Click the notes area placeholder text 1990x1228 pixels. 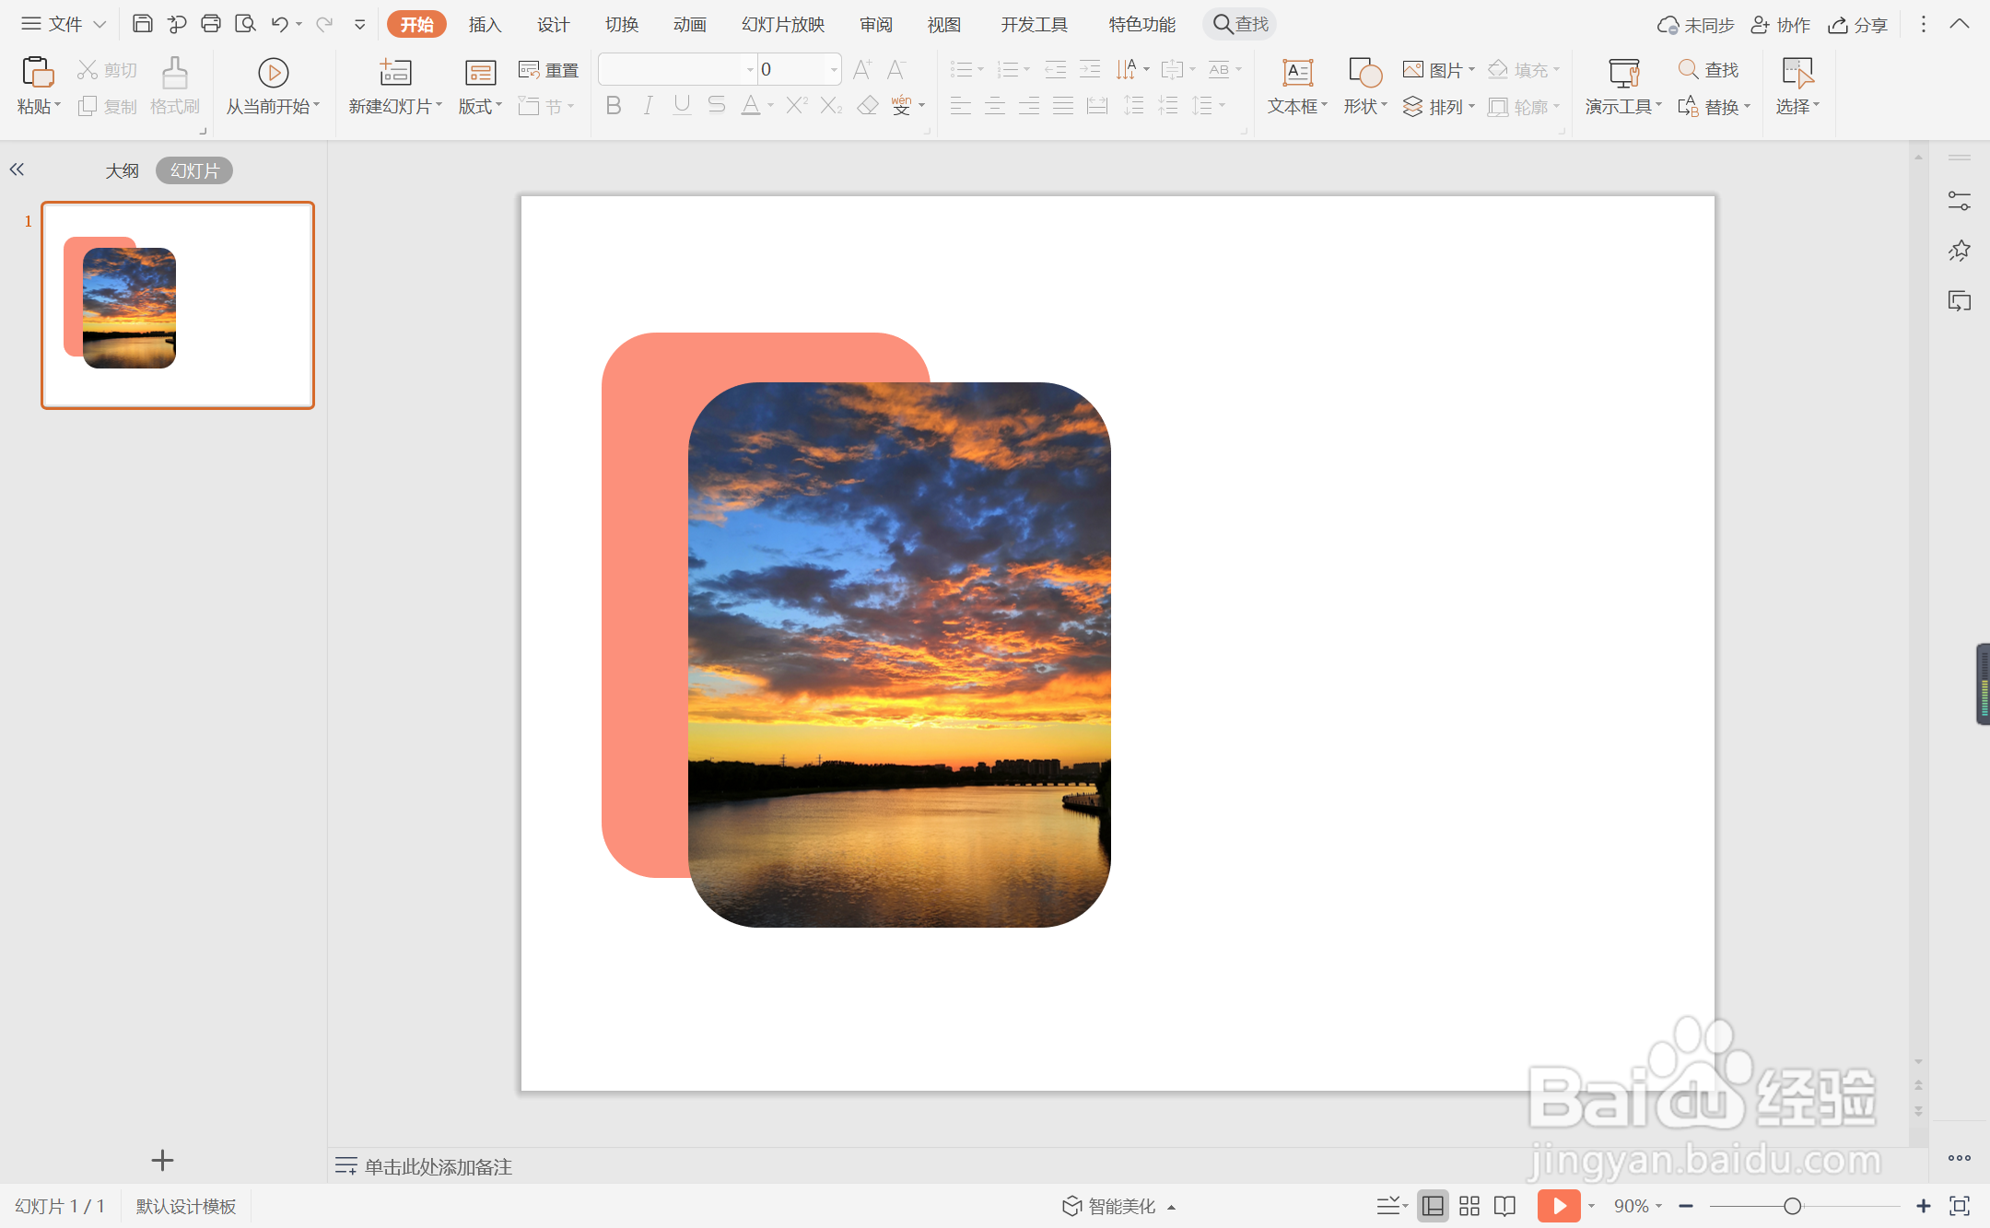pyautogui.click(x=438, y=1166)
